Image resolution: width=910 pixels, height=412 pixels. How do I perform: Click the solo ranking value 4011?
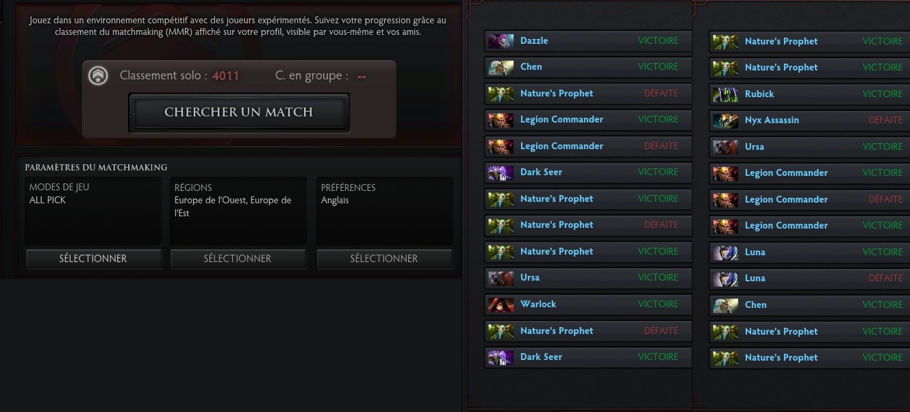225,76
